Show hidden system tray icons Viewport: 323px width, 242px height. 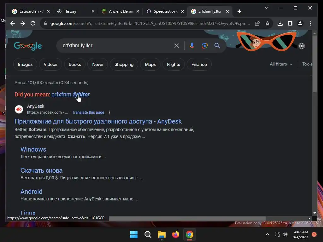[x=267, y=234]
